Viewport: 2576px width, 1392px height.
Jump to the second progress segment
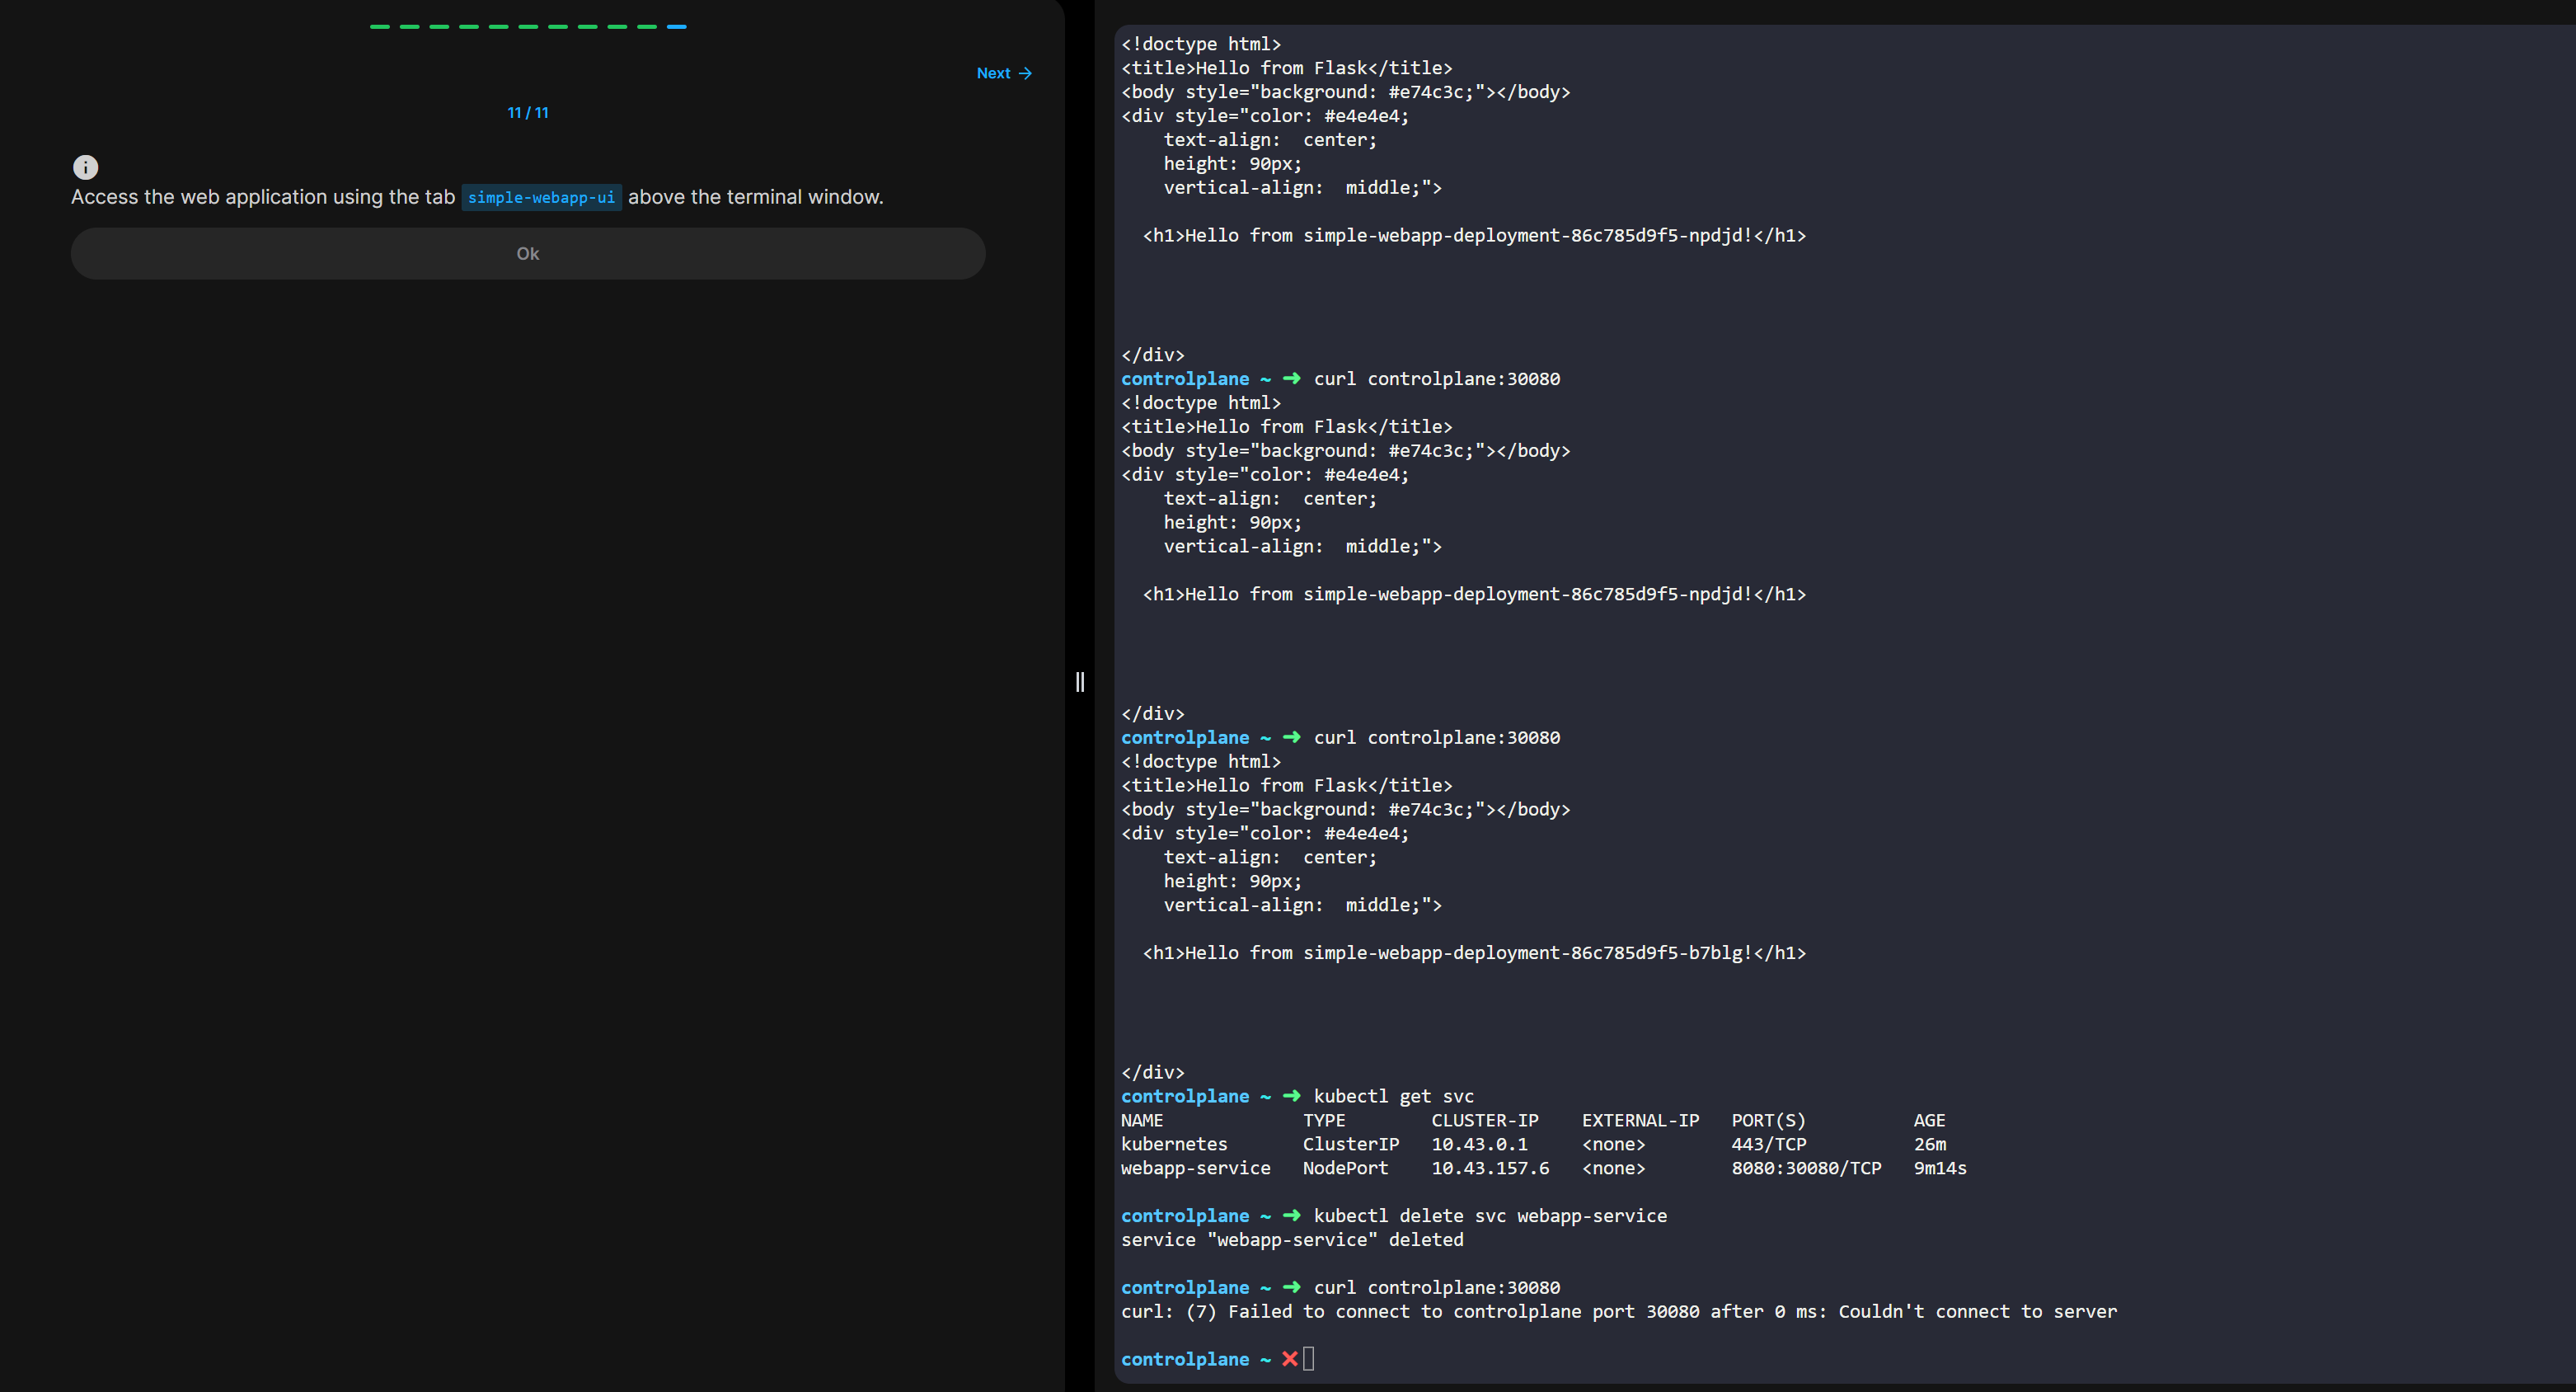coord(409,27)
